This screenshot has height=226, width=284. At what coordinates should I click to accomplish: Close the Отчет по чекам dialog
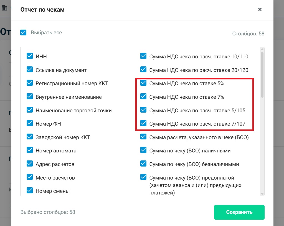pyautogui.click(x=260, y=9)
